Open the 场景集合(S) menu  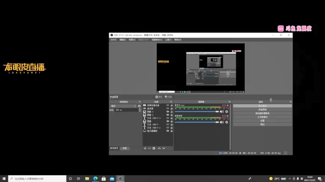point(157,40)
